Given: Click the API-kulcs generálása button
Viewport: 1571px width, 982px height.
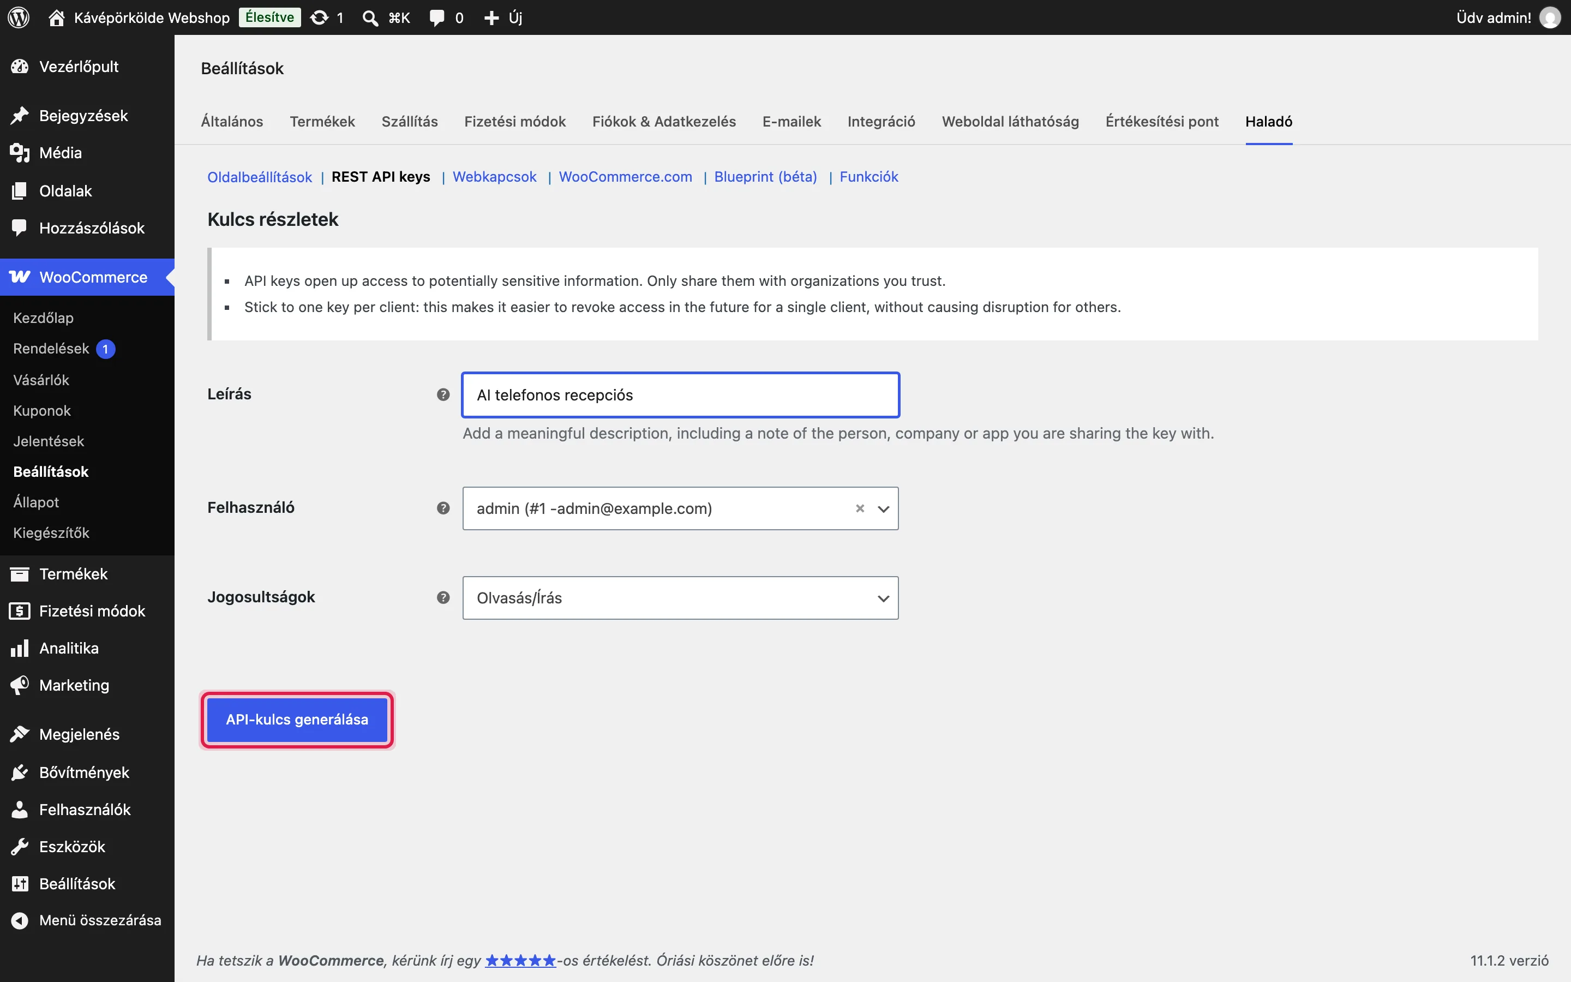Looking at the screenshot, I should click(x=297, y=720).
